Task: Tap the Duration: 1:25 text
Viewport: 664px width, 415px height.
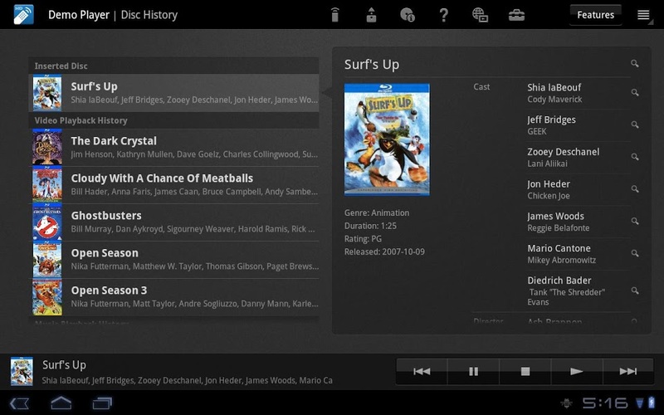Action: tap(370, 226)
